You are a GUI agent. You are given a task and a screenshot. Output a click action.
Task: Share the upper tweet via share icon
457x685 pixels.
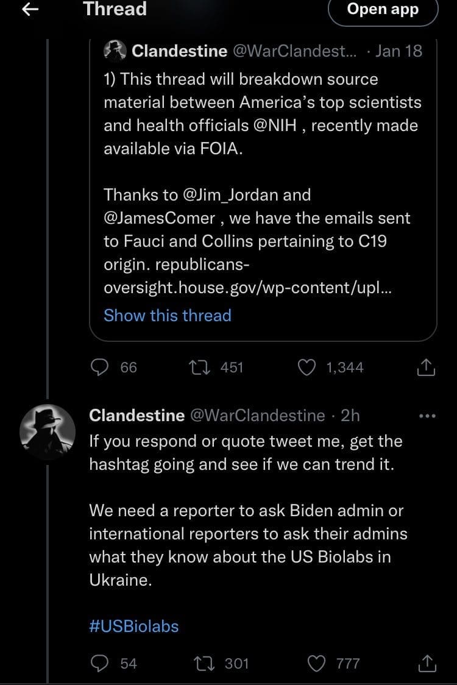(426, 367)
